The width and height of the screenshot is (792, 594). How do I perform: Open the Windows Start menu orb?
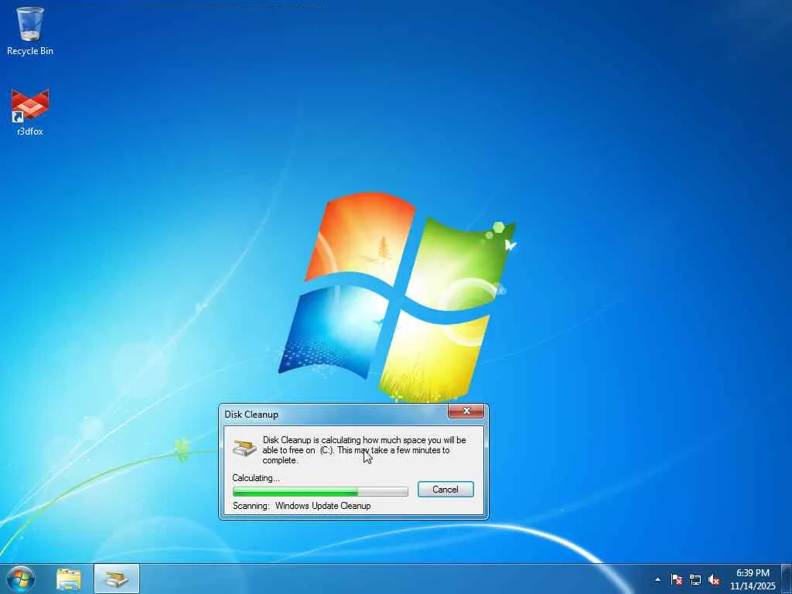(x=21, y=579)
